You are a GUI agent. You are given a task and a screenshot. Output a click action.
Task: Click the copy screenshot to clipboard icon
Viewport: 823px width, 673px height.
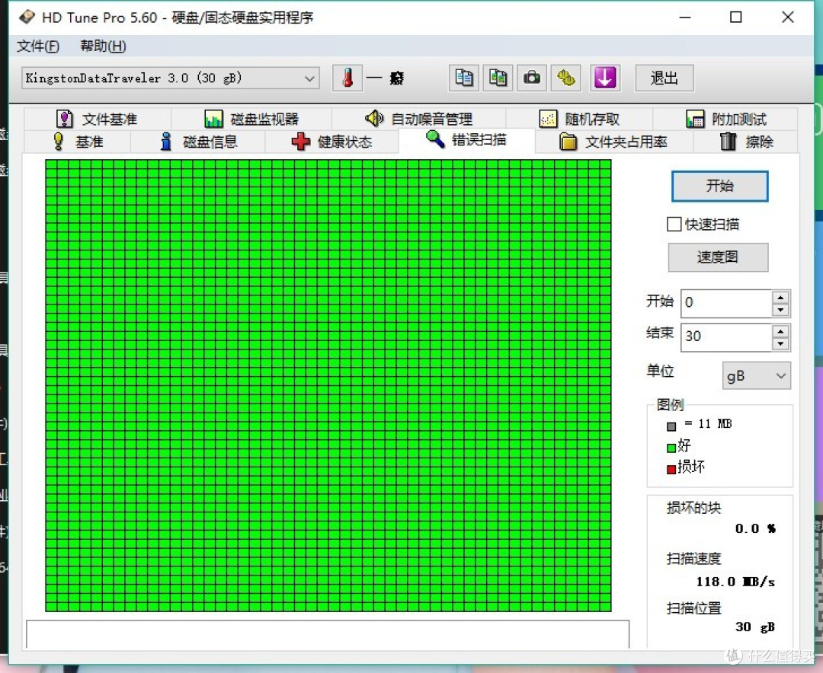pos(498,78)
